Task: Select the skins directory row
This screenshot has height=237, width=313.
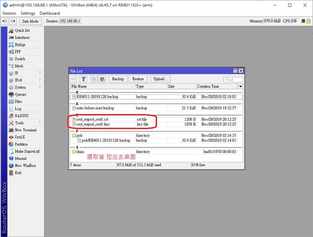Action: coord(156,152)
